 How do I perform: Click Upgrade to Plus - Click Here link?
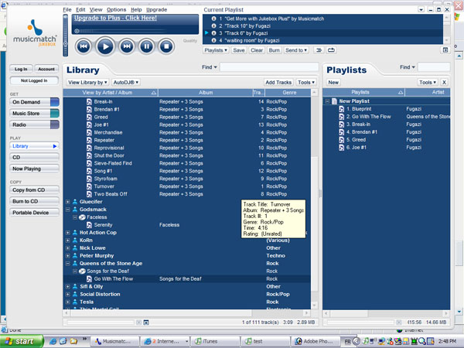(115, 18)
